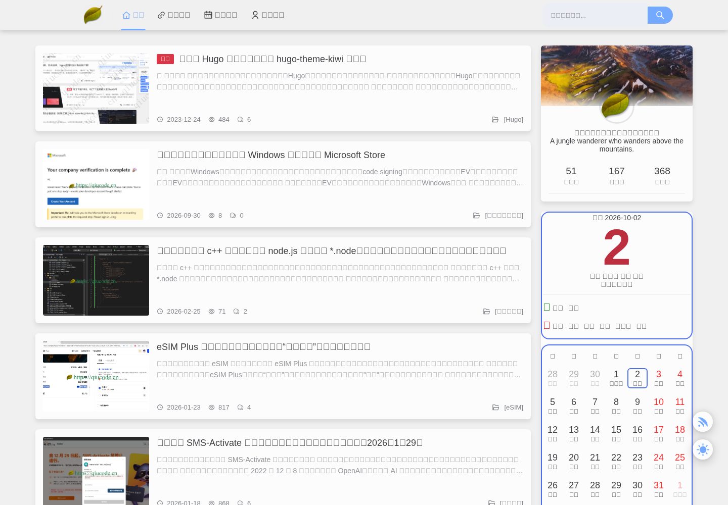Screen dimensions: 728x505
Task: Click the blue magnifier search button
Action: 660,15
